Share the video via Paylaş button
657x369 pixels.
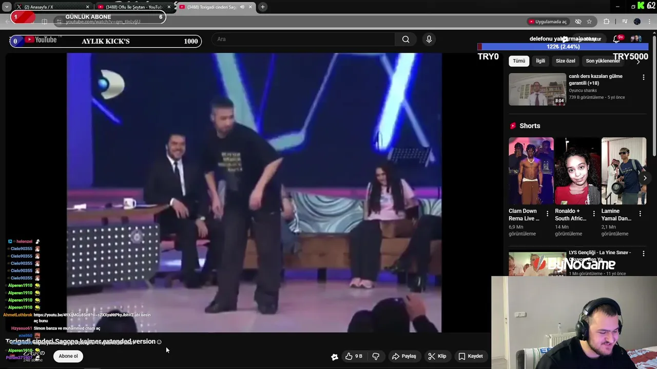pos(404,356)
